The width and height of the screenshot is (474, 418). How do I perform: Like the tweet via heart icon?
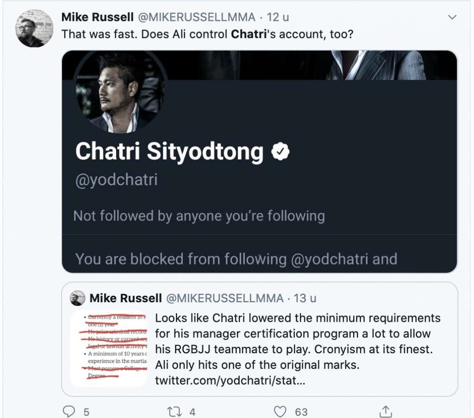280,412
